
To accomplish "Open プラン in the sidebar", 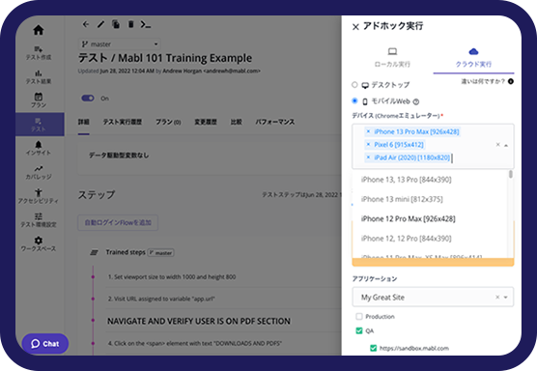I will coord(39,100).
